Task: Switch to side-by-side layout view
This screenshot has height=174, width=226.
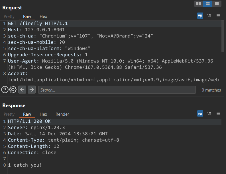Action: click(x=199, y=4)
